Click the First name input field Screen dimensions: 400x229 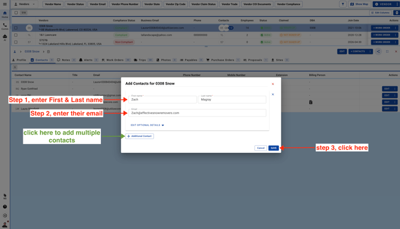(x=162, y=99)
